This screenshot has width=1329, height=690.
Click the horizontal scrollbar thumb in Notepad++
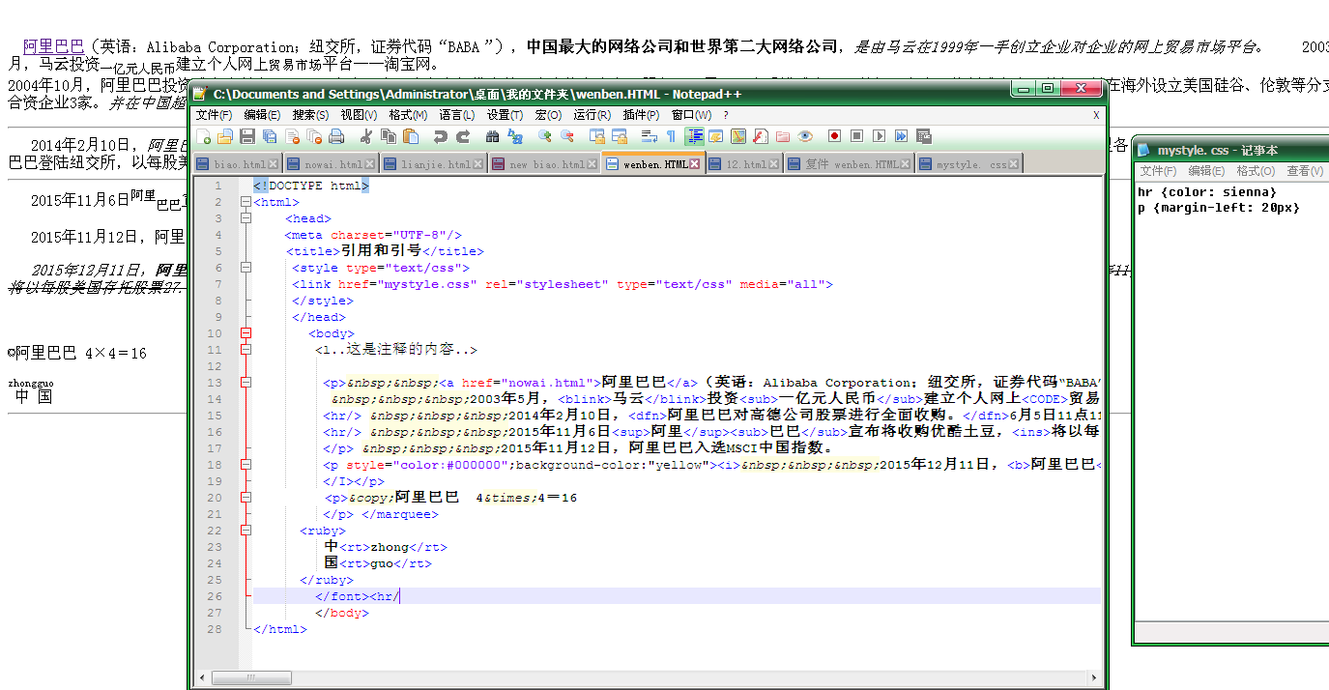[x=251, y=677]
